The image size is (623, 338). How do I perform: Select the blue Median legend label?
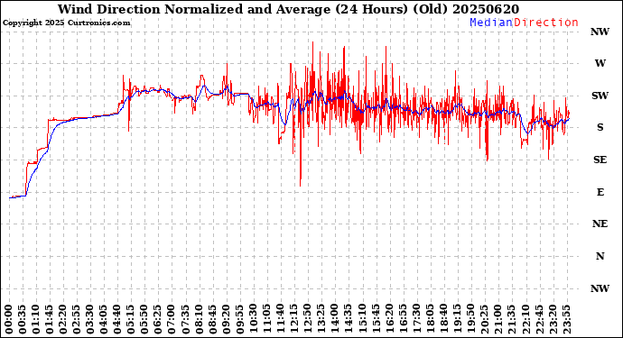[491, 23]
